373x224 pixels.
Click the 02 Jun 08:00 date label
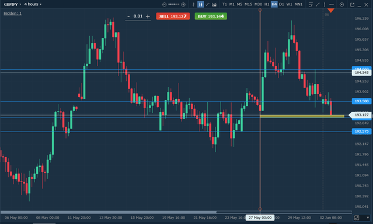(x=331, y=218)
